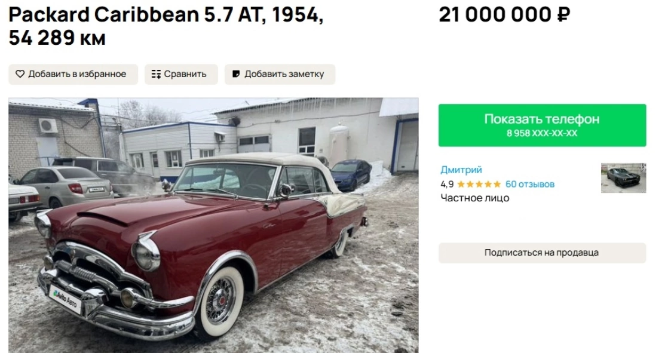Open the 60 отзывов reviews link
This screenshot has width=671, height=353.
coord(530,184)
